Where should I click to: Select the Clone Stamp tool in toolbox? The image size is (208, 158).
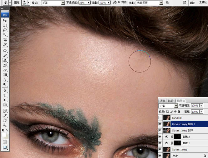[5, 61]
